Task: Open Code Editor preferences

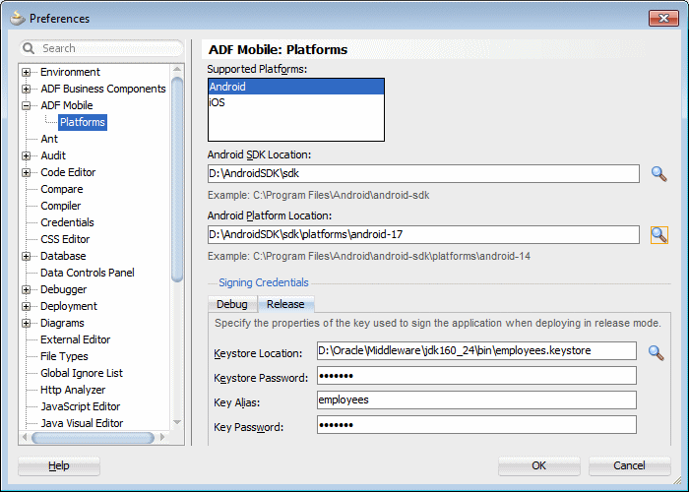Action: 68,172
